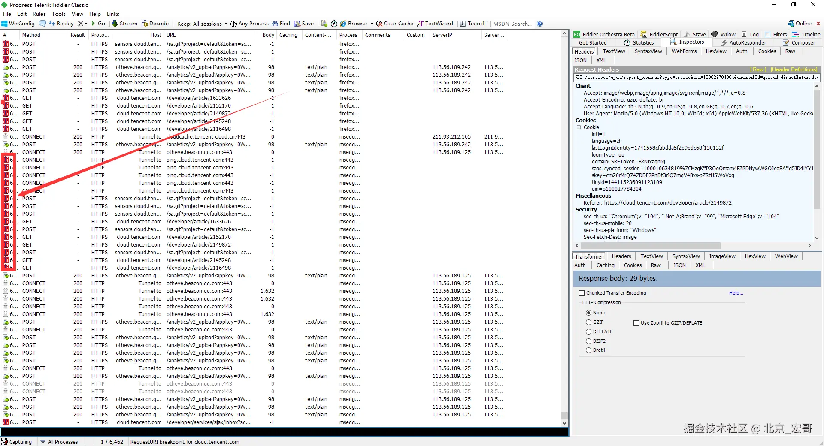Open Remove sessions dropdown arrow
This screenshot has height=446, width=824.
pos(86,24)
